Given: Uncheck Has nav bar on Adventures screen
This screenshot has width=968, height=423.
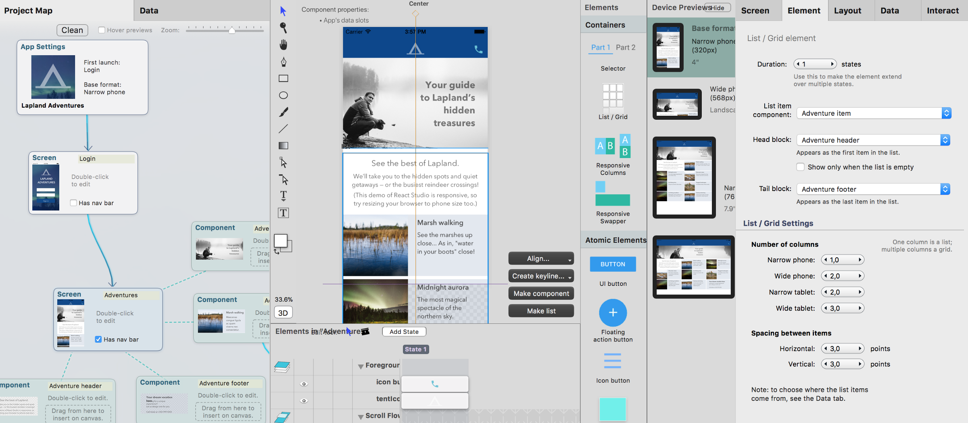Looking at the screenshot, I should click(x=98, y=340).
